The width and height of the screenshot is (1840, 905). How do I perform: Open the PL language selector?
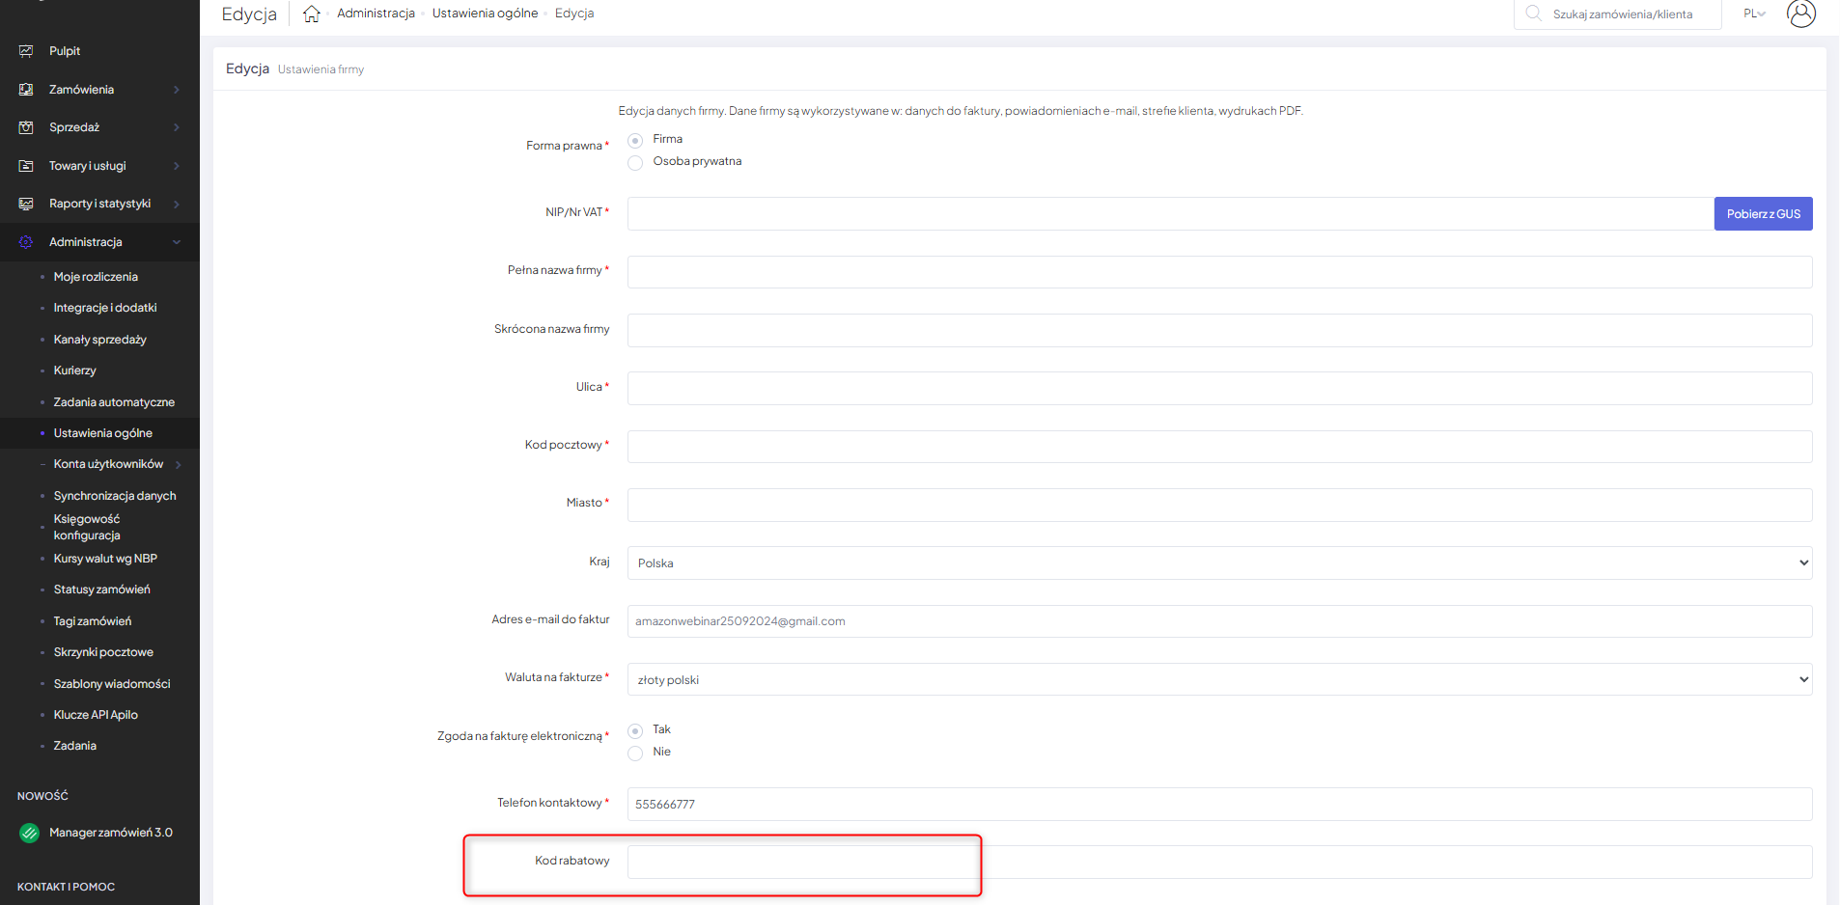[1754, 14]
